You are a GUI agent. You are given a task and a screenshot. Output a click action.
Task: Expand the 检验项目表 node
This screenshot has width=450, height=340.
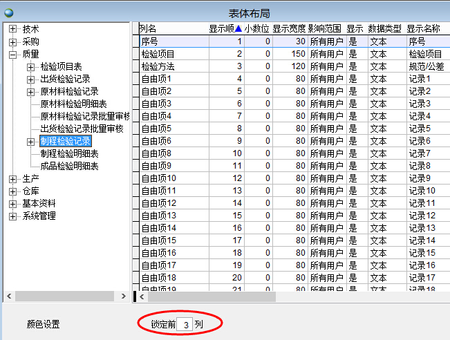click(30, 66)
